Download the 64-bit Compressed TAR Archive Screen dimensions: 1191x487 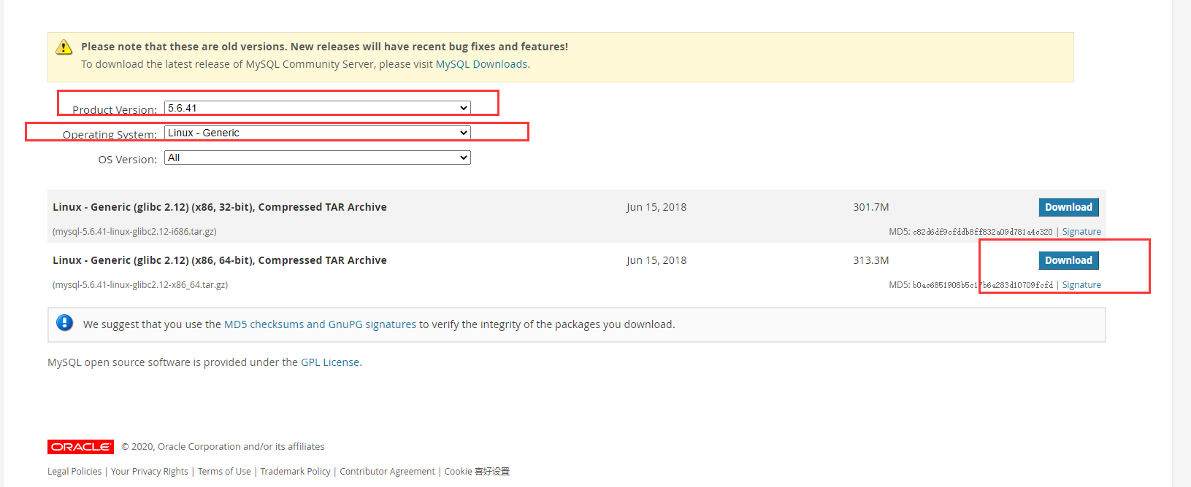[1068, 260]
